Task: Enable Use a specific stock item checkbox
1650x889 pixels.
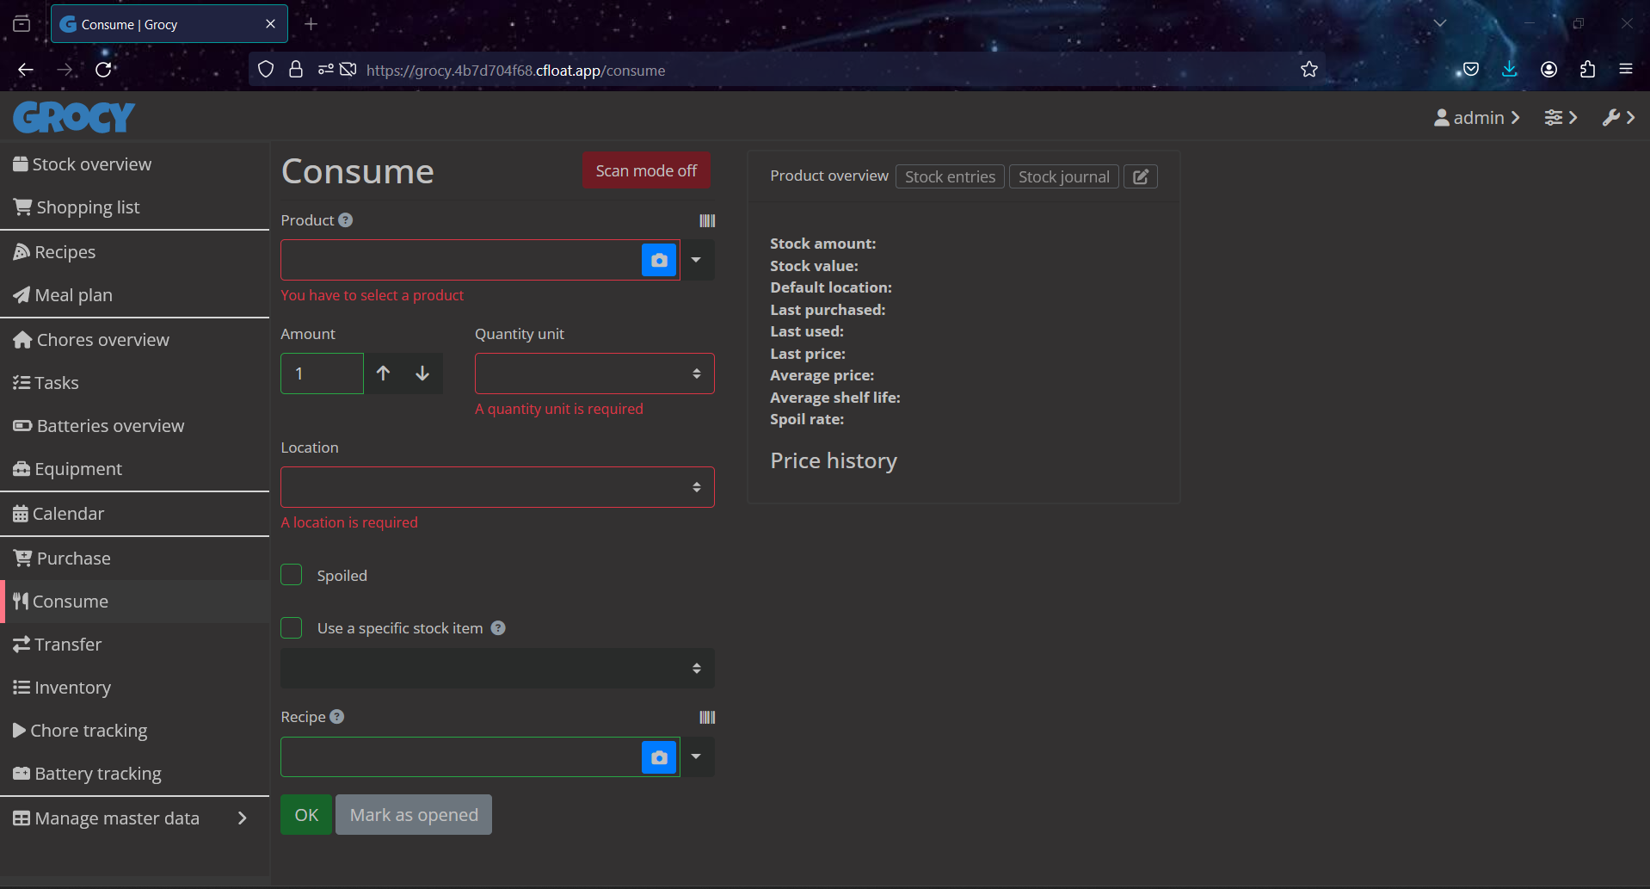Action: pyautogui.click(x=292, y=628)
